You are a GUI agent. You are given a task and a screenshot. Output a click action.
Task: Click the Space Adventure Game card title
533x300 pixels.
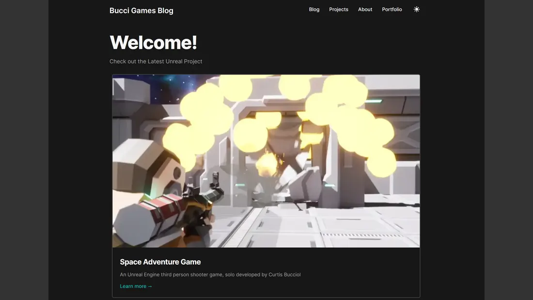coord(160,262)
